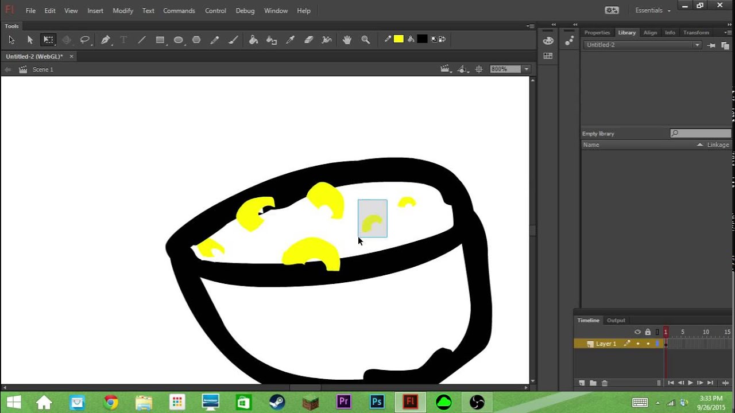Viewport: 735px width, 413px height.
Task: Enable onion skinning in the timeline
Action: coord(659,383)
